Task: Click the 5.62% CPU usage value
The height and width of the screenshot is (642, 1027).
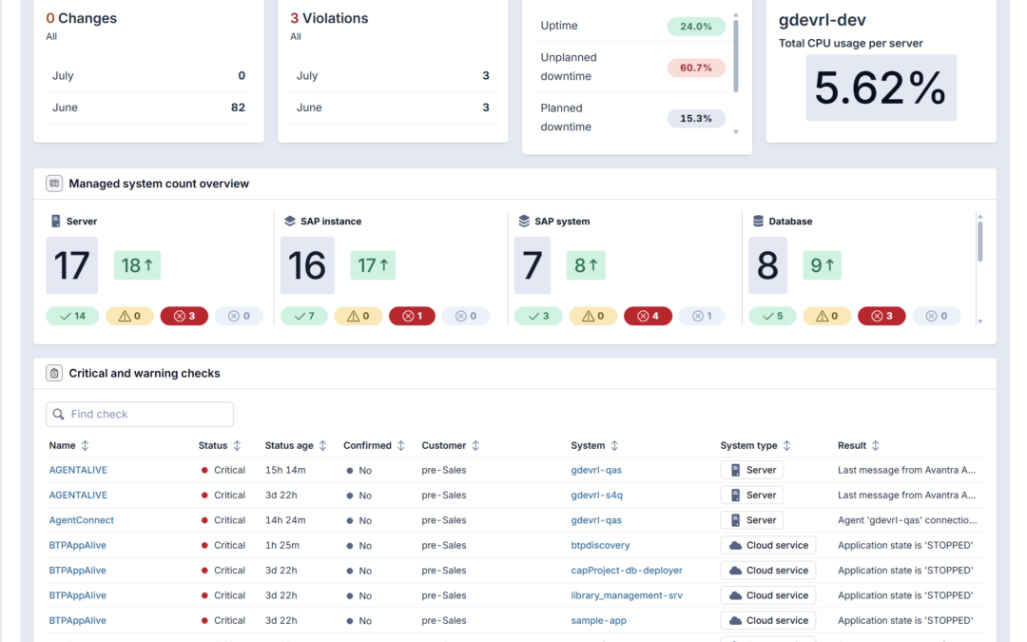Action: point(881,88)
